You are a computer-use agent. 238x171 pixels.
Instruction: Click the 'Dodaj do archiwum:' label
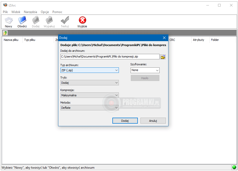(x=73, y=51)
